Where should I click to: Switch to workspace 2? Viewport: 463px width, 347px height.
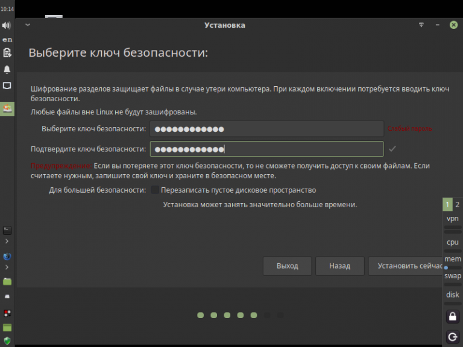458,204
